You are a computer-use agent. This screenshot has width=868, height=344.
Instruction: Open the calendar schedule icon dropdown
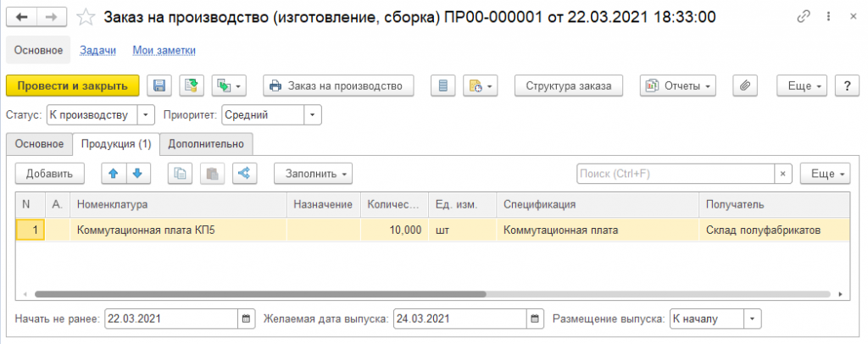pyautogui.click(x=480, y=86)
